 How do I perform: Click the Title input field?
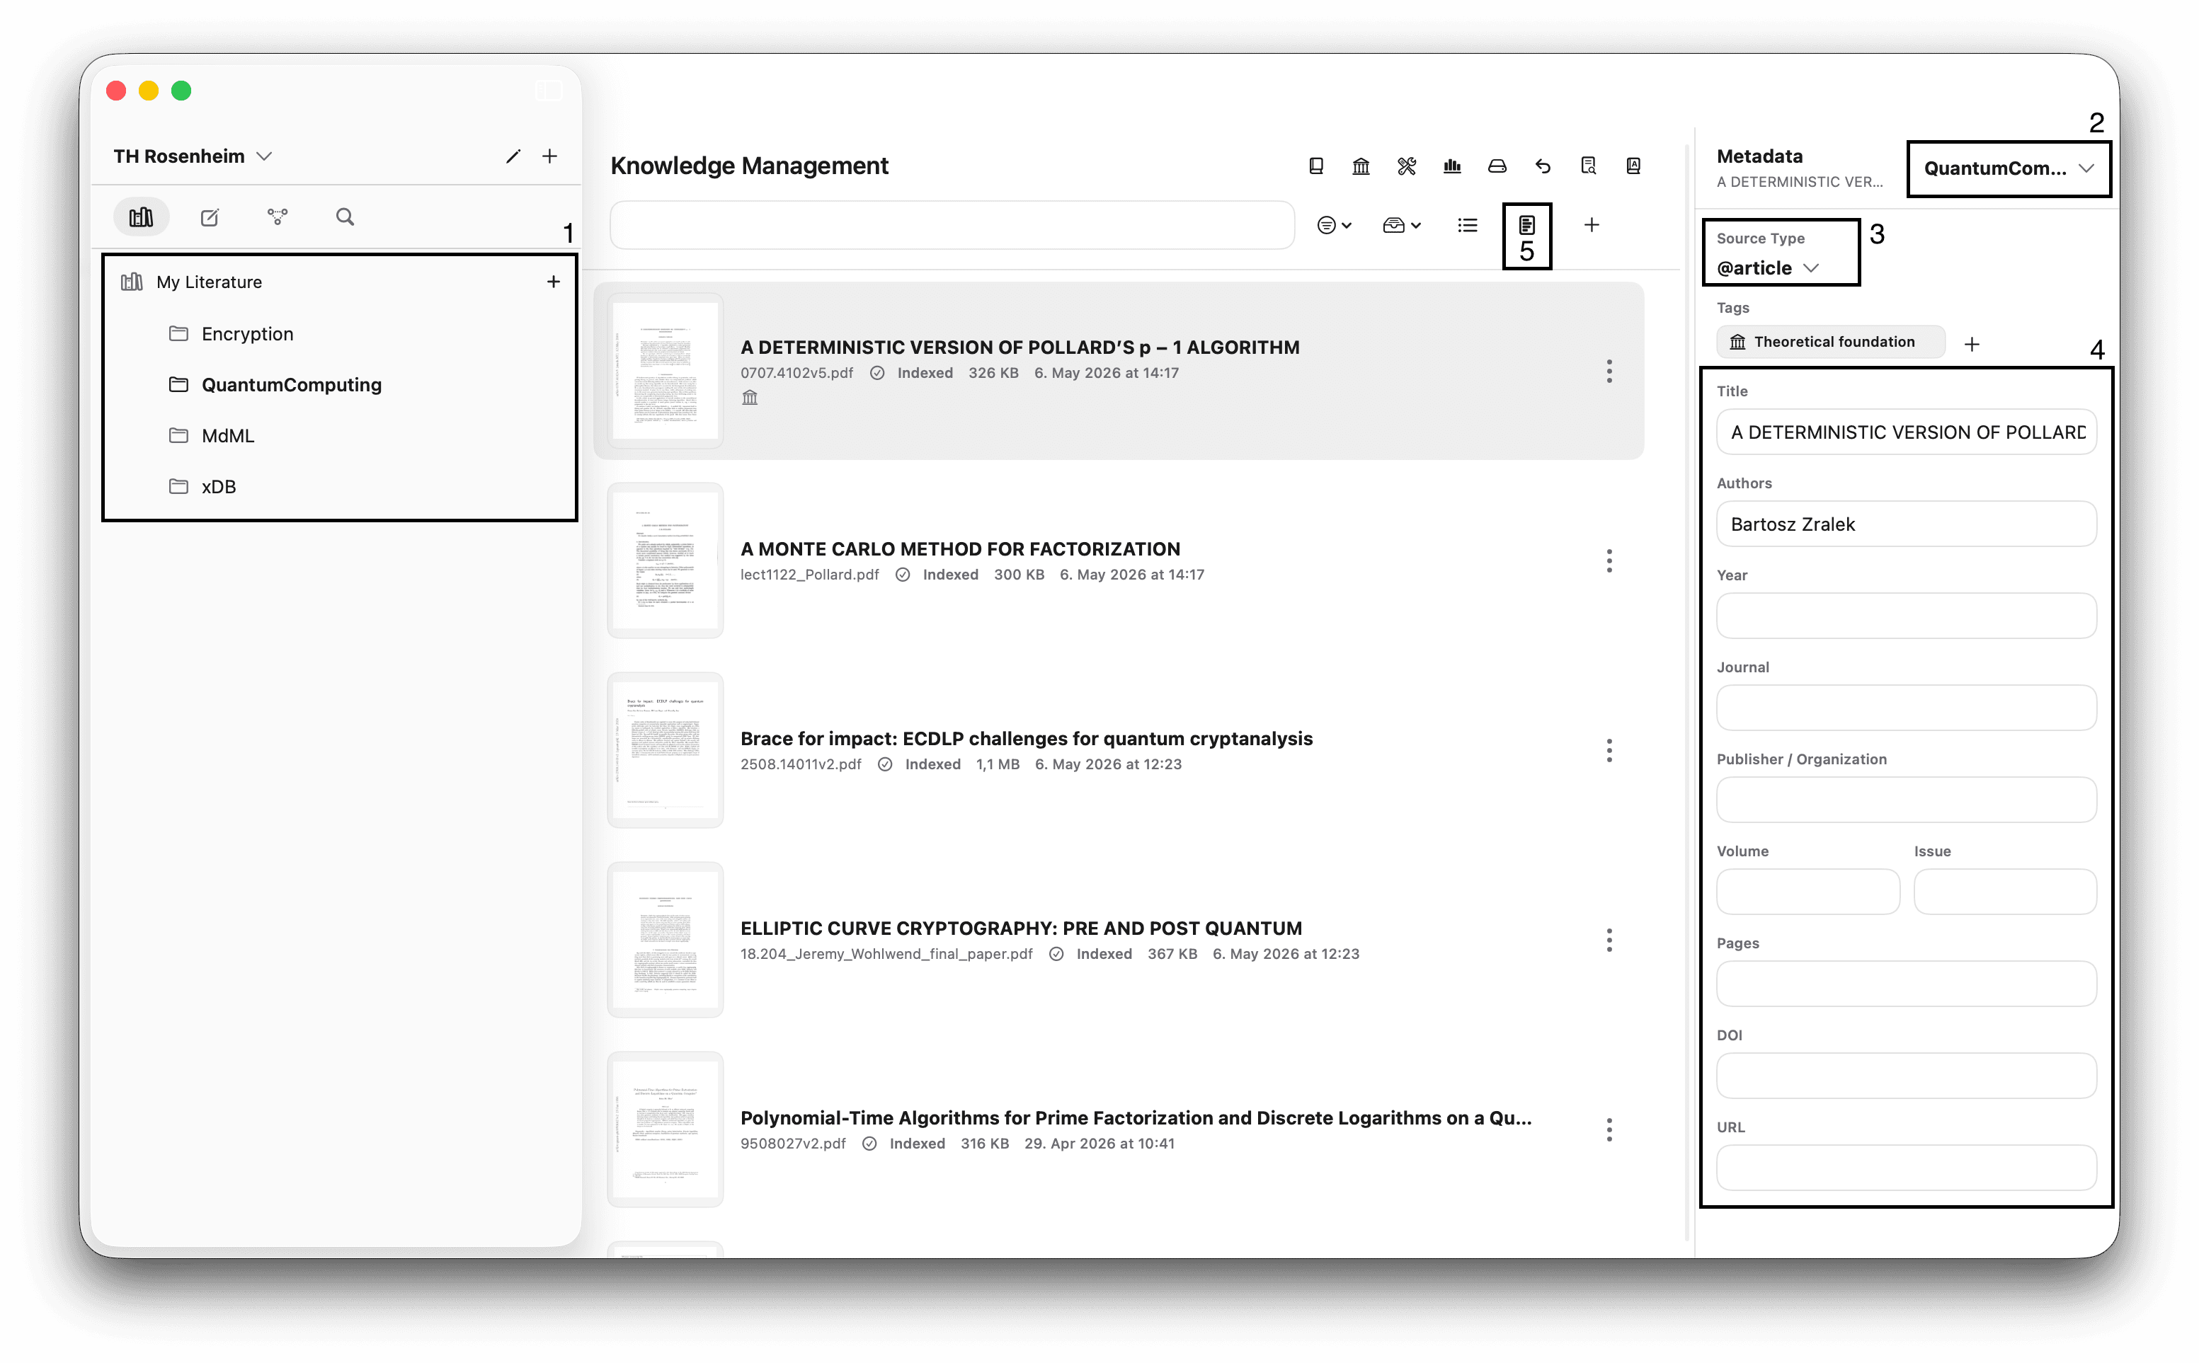[1905, 432]
